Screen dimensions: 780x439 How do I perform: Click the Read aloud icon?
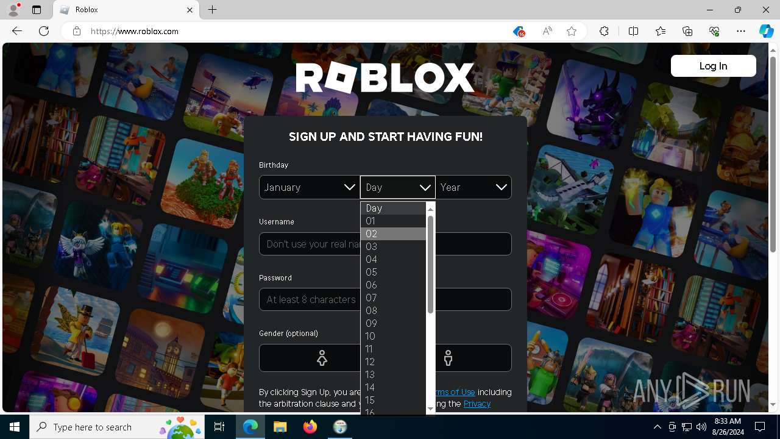[547, 31]
